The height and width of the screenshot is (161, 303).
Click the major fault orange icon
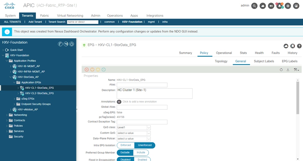click(x=92, y=69)
